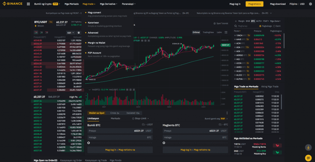Switch to Isolated 10x margin
This screenshot has height=162, width=315.
pyautogui.click(x=133, y=113)
